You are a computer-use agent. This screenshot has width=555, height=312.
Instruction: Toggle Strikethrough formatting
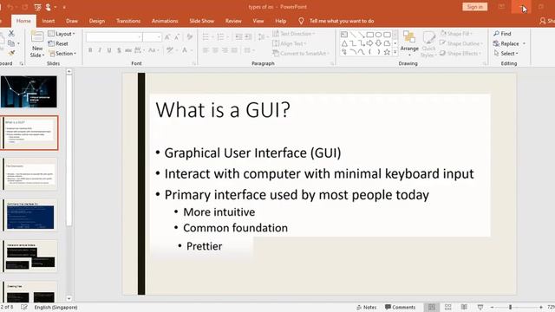[128, 50]
